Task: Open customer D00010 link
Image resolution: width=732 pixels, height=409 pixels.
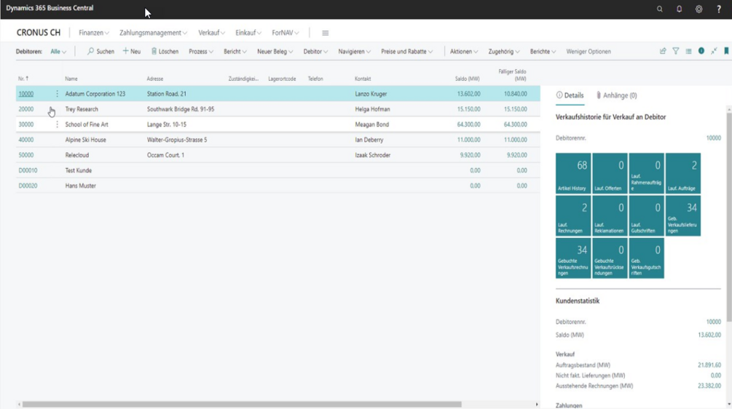Action: [28, 170]
